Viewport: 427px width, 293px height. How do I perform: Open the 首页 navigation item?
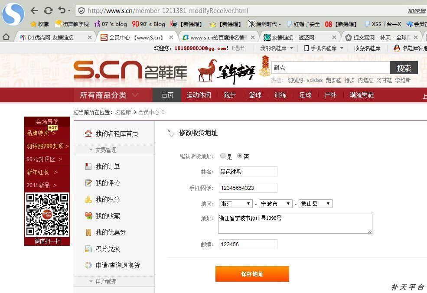pos(167,95)
